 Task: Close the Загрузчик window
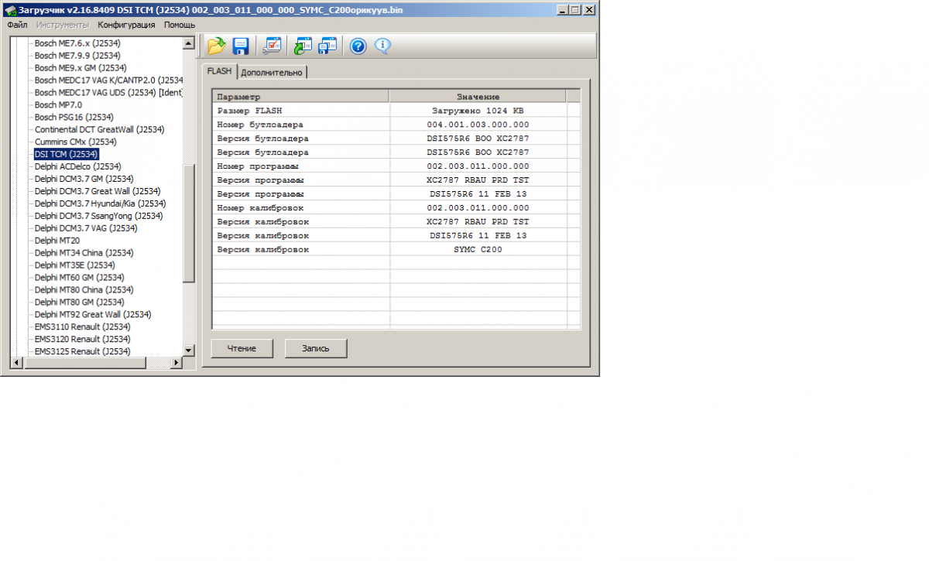pos(589,10)
